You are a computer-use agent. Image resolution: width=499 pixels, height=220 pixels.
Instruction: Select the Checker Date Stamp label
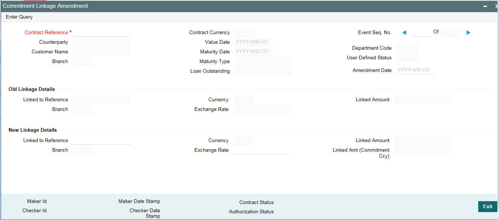click(x=145, y=213)
